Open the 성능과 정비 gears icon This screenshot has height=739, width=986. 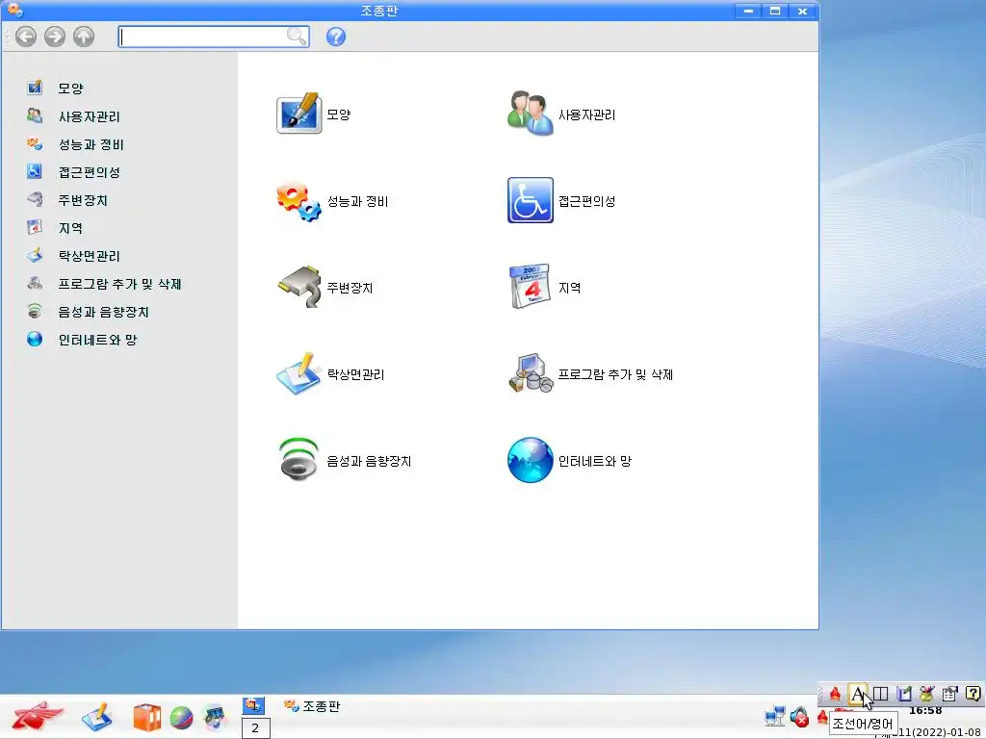(x=298, y=201)
